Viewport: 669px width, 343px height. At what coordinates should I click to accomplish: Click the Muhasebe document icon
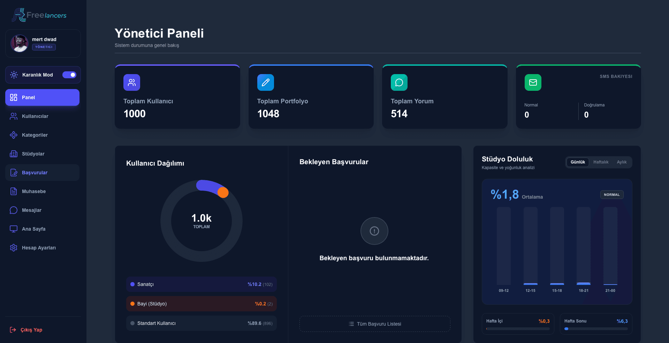click(x=14, y=191)
